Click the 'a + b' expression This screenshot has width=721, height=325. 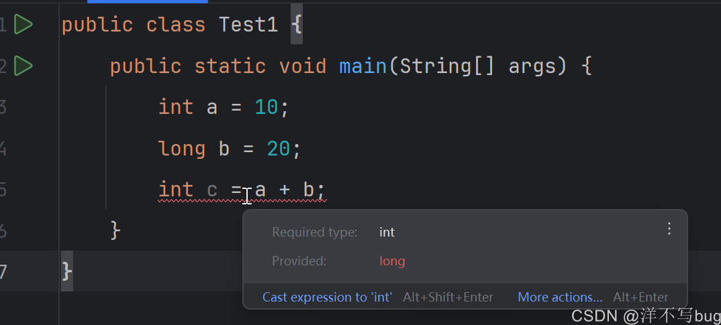coord(284,190)
